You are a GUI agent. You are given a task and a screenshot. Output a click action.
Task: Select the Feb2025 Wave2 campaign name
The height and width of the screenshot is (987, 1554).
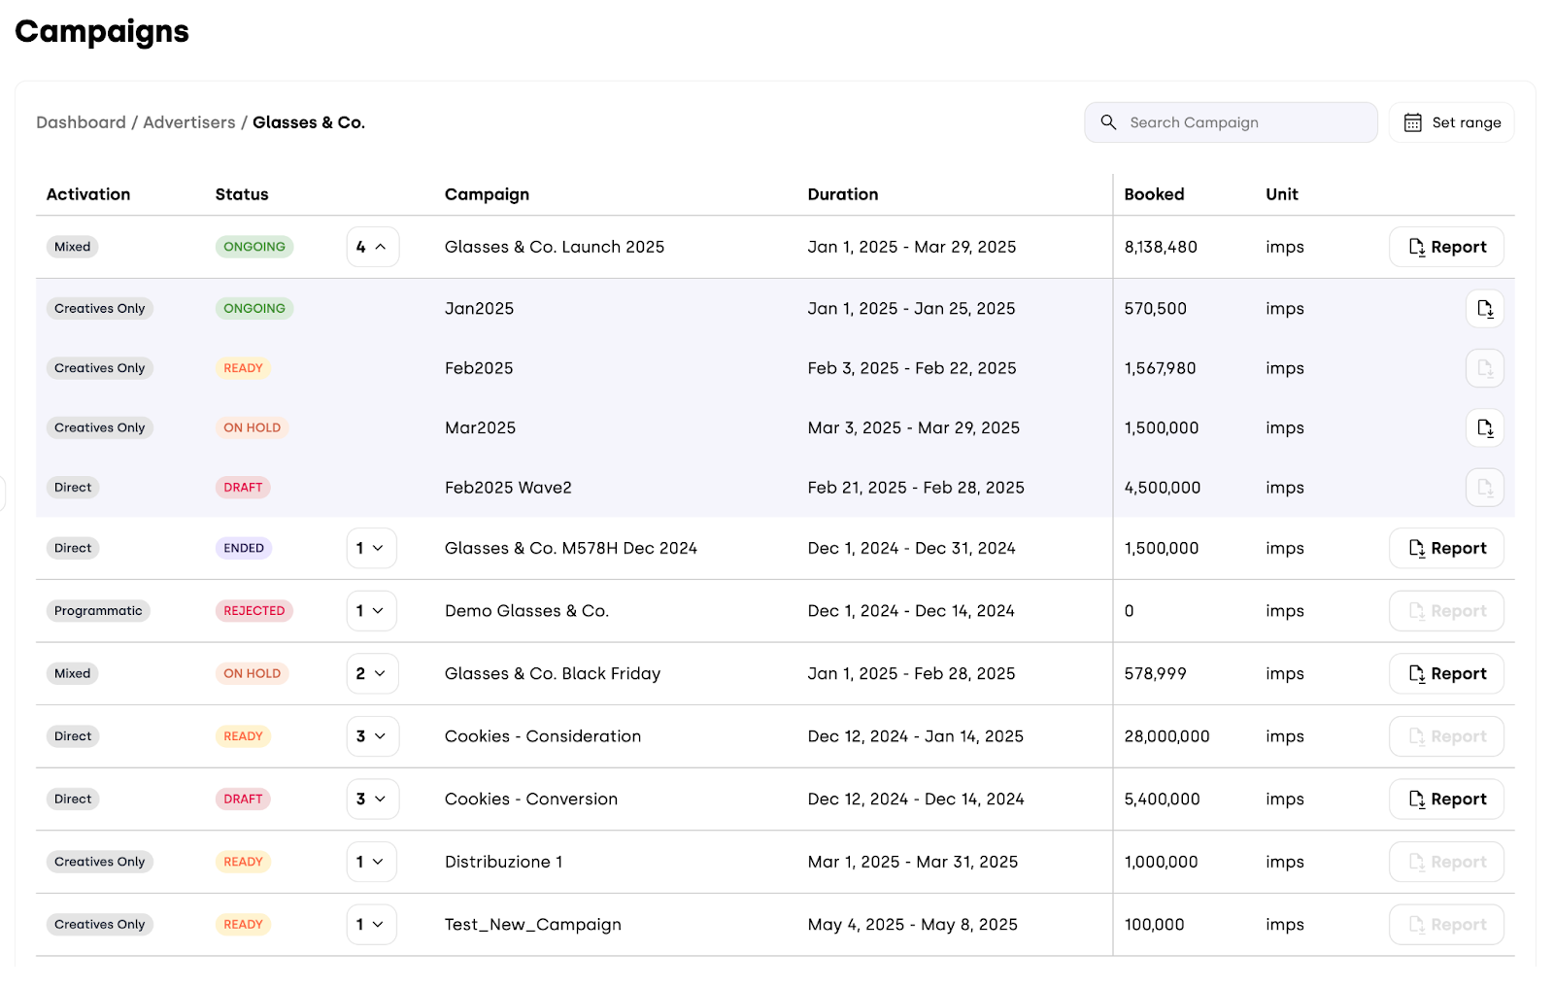pos(508,488)
